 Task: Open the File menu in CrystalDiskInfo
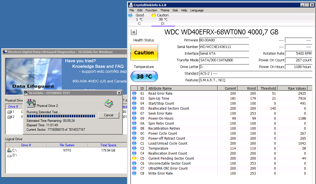pyautogui.click(x=132, y=10)
